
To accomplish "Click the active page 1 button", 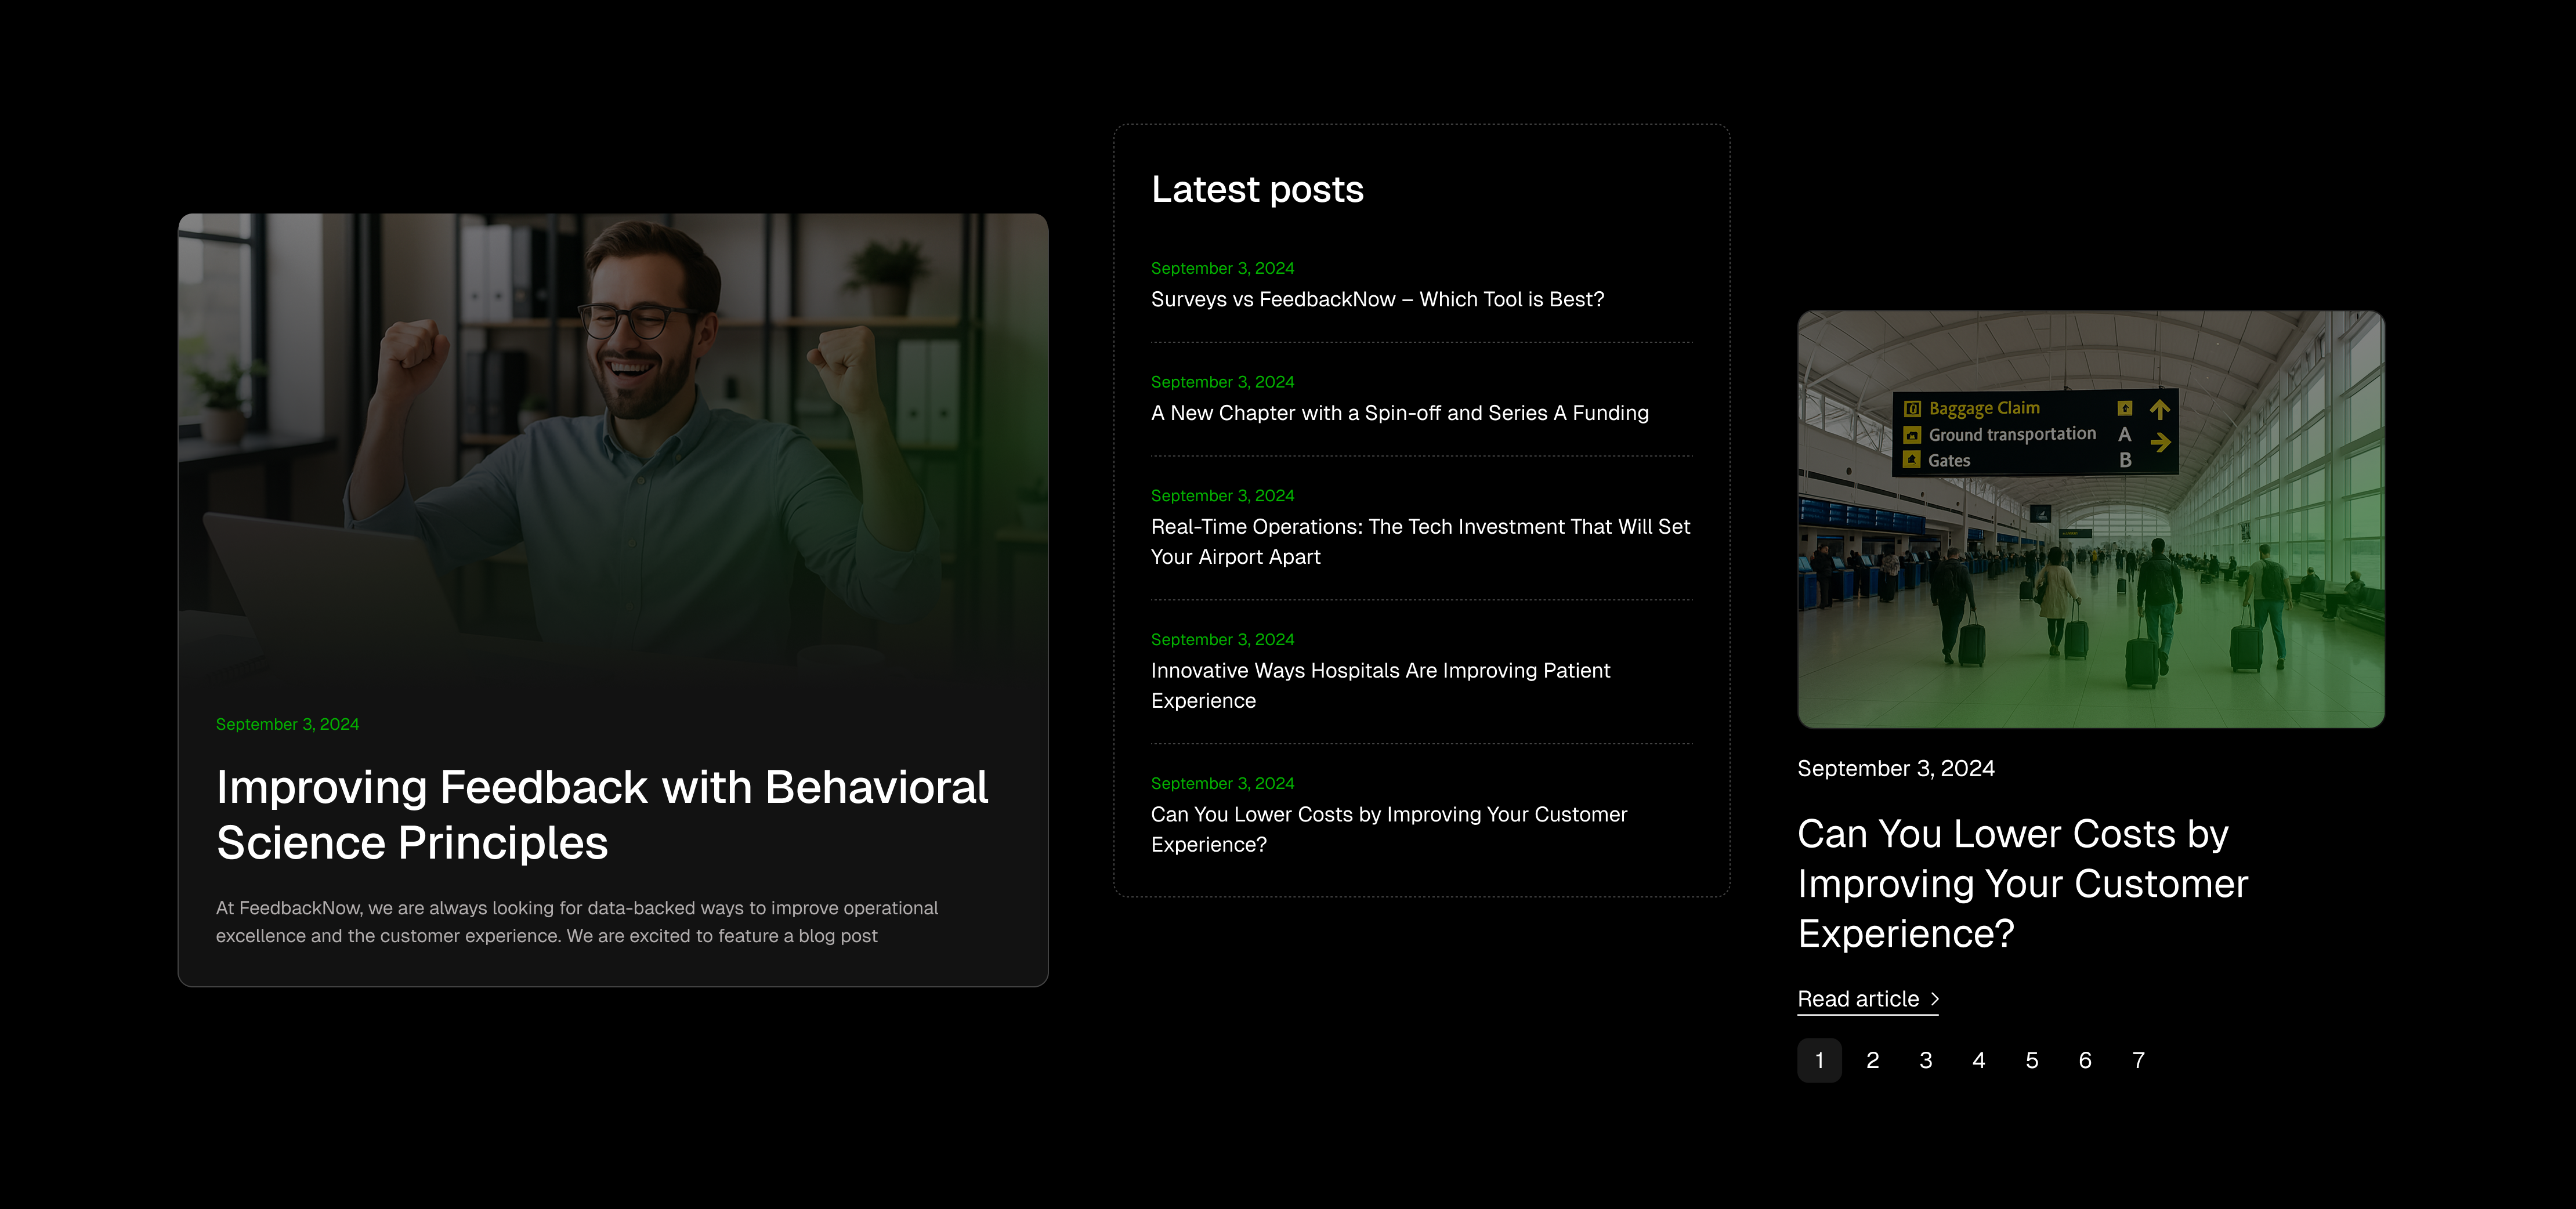I will pyautogui.click(x=1819, y=1060).
